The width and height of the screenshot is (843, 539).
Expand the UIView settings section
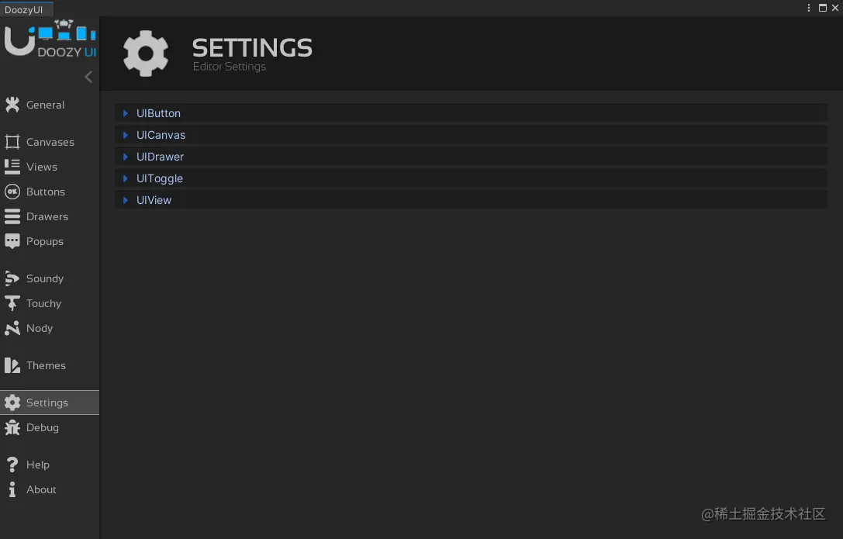click(471, 200)
